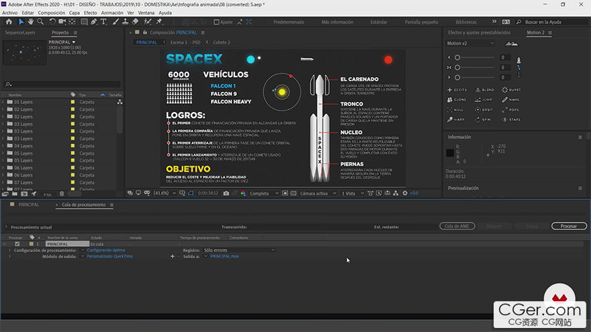Open the Completa resolution dropdown
Viewport: 591px width, 332px height.
(x=263, y=193)
